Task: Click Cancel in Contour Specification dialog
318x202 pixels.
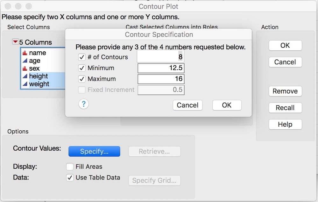Action: [x=187, y=105]
